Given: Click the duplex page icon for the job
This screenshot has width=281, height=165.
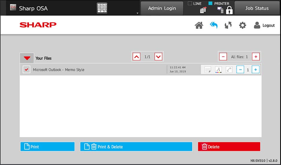Looking at the screenshot, I should tap(208, 70).
